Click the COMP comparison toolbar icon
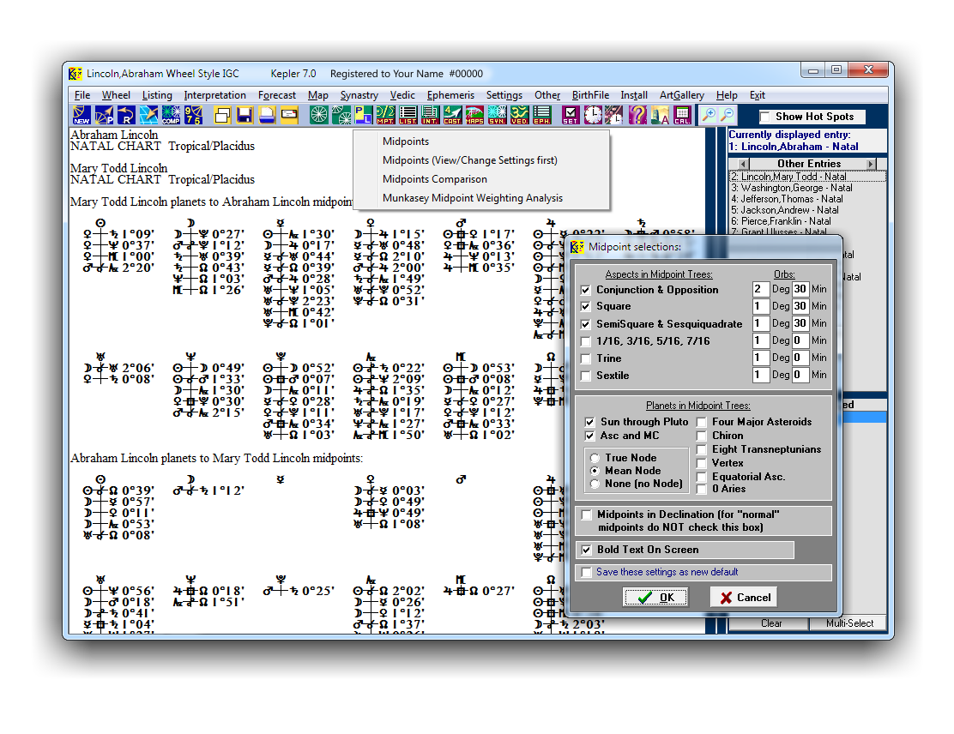The height and width of the screenshot is (734, 954). pyautogui.click(x=171, y=115)
